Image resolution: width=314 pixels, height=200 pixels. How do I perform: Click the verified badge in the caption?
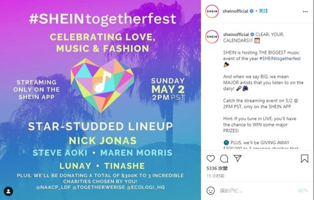(252, 34)
